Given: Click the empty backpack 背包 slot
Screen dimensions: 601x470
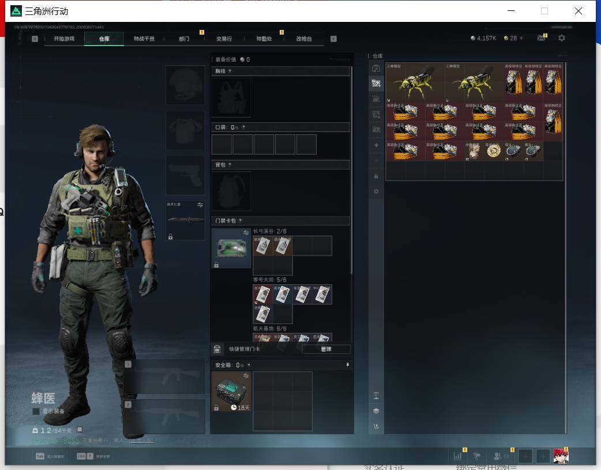Looking at the screenshot, I should coord(231,191).
